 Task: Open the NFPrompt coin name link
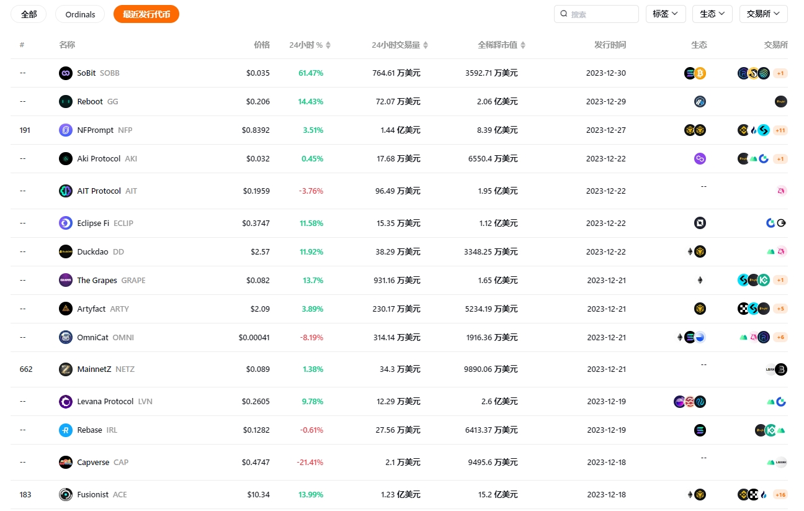(96, 130)
